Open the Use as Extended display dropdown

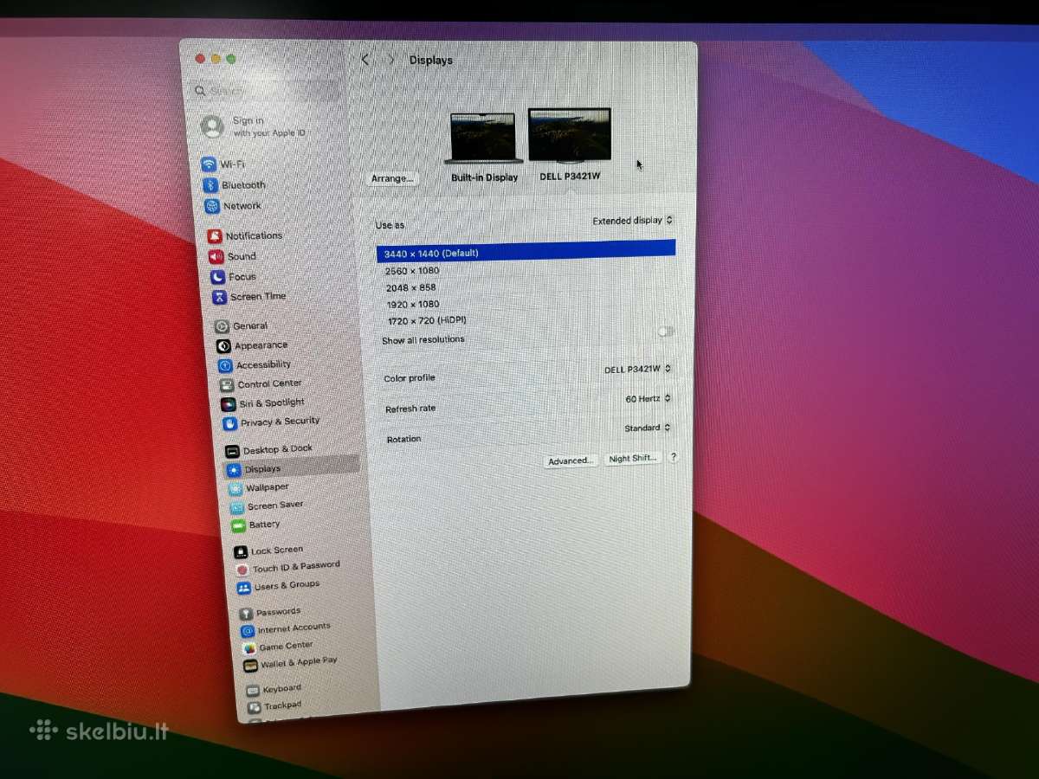[633, 221]
